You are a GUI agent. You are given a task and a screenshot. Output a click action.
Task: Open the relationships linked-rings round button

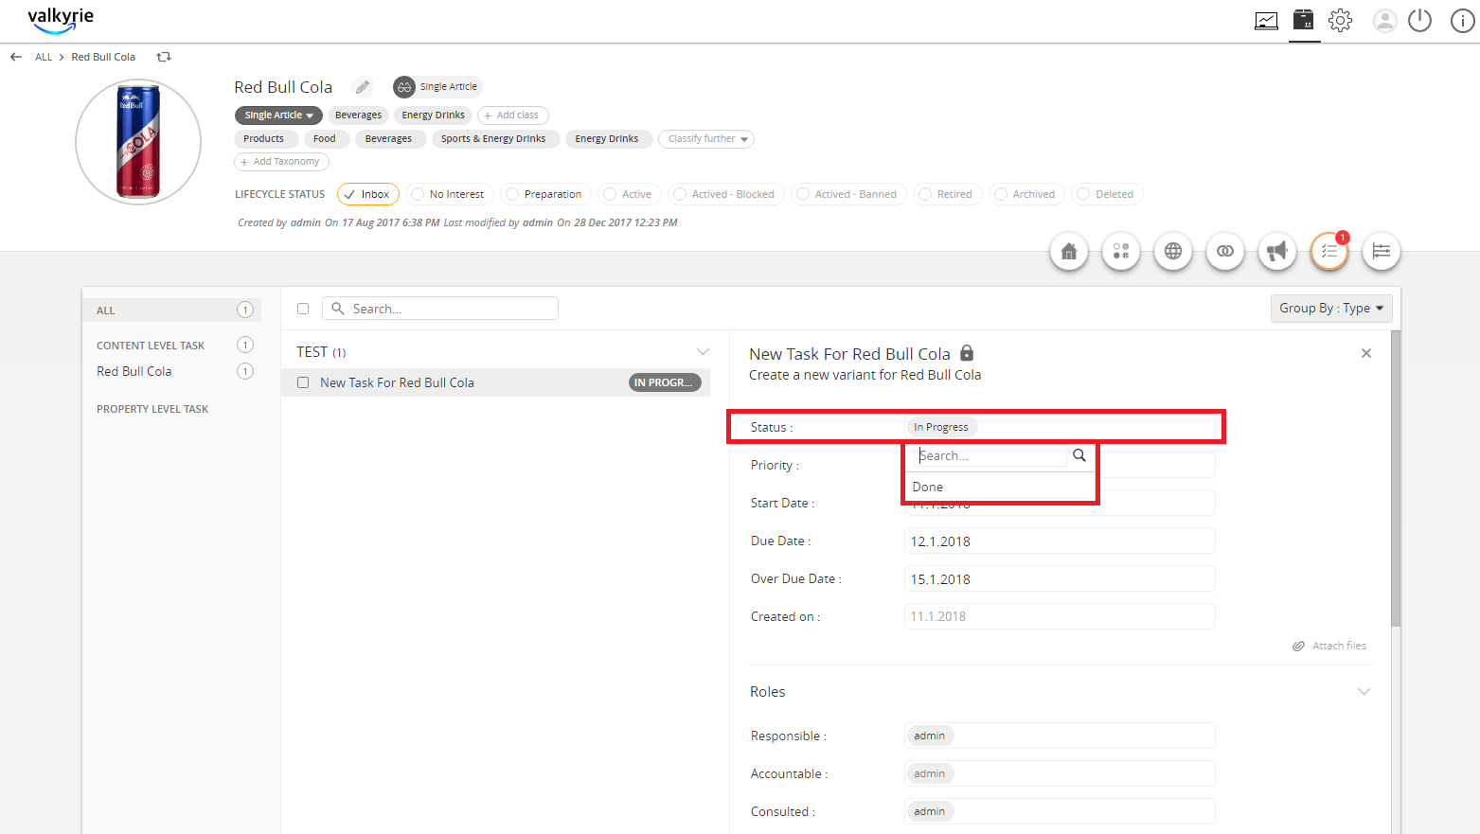point(1225,251)
